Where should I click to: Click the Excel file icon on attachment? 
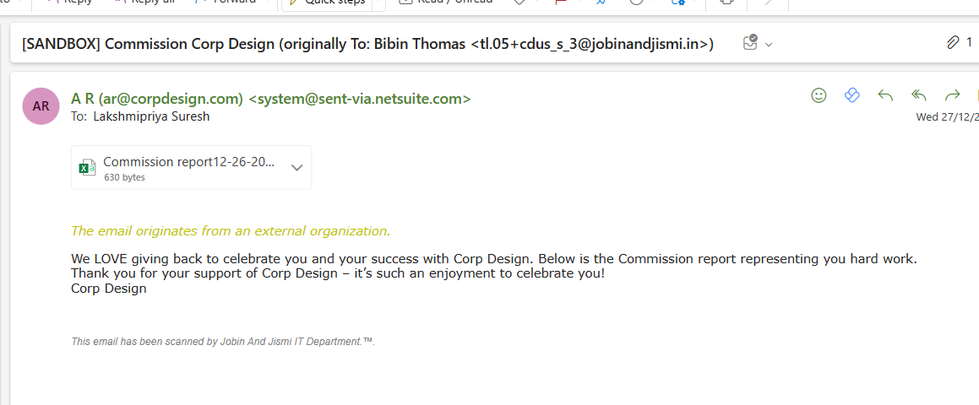pos(87,167)
